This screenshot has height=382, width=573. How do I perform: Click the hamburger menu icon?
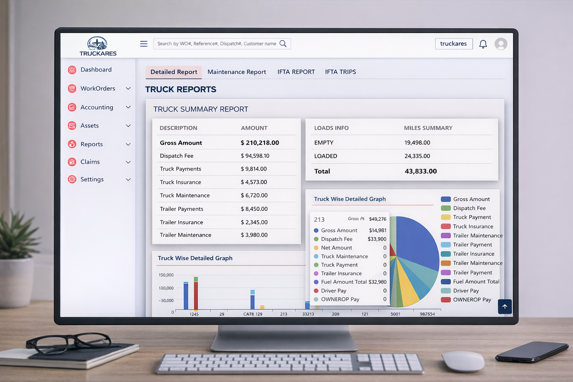[144, 44]
